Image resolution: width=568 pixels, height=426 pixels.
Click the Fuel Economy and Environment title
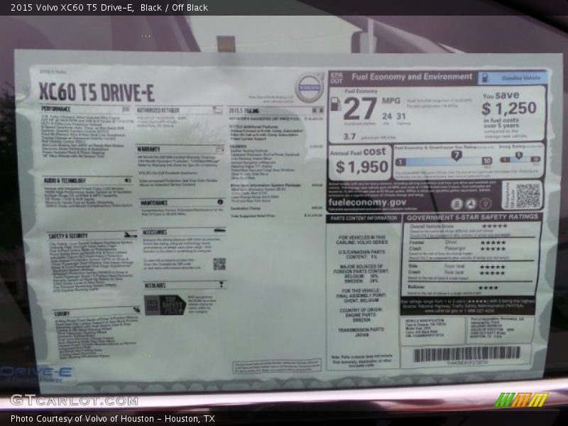click(x=412, y=77)
